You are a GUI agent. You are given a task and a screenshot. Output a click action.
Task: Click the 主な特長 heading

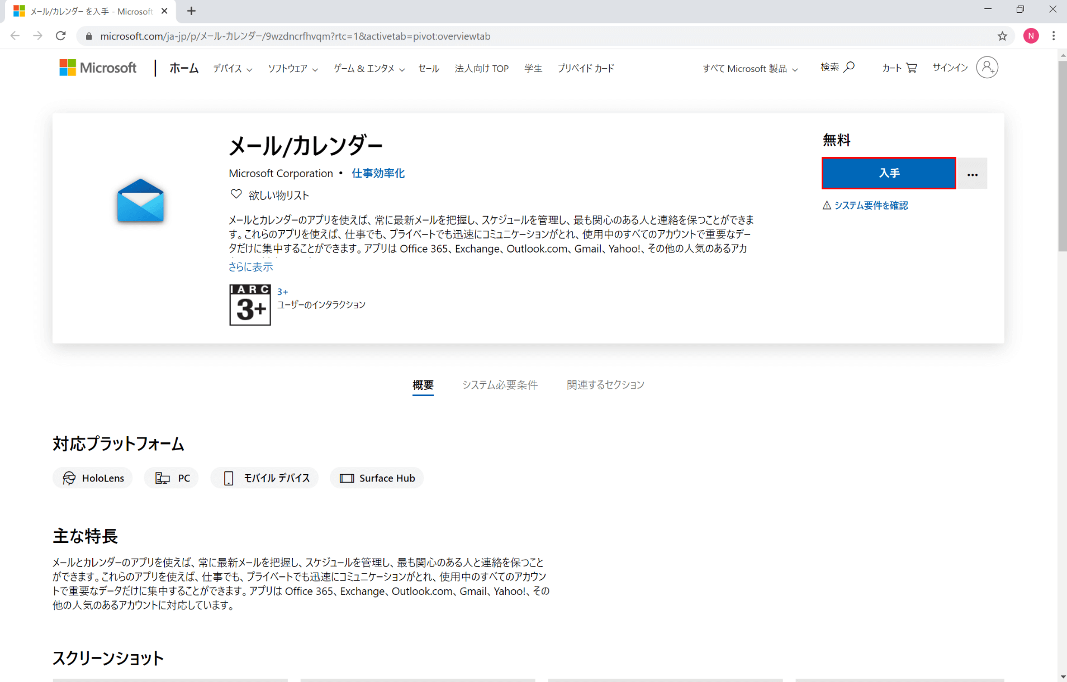click(85, 536)
